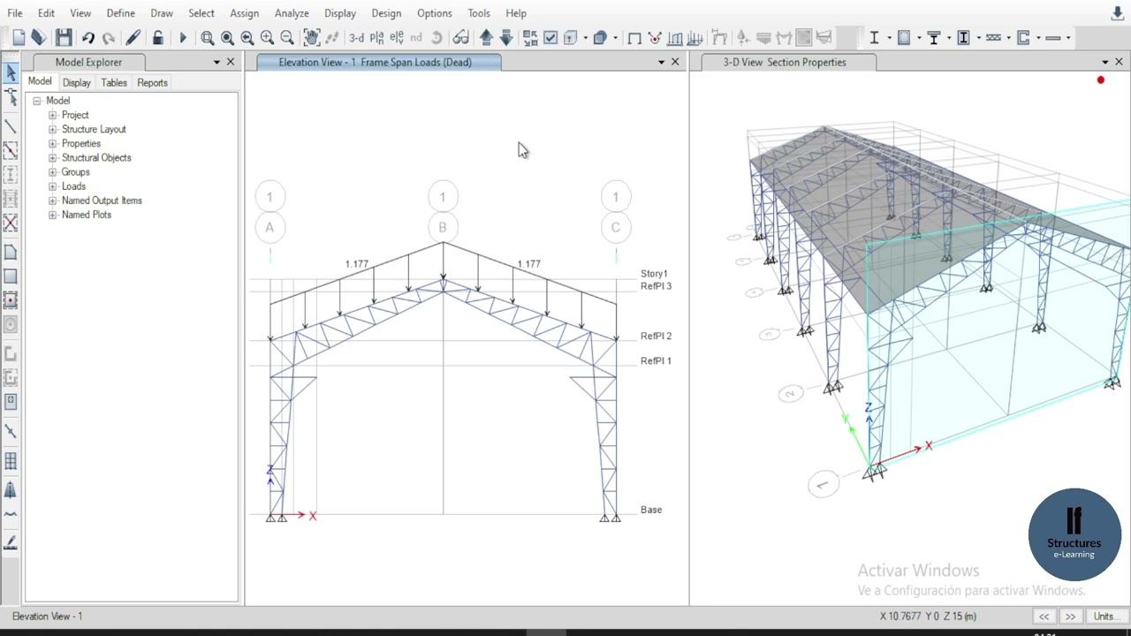Screen dimensions: 1131x636
Task: Open Model Explorer panel dropdown arrow
Action: point(216,62)
